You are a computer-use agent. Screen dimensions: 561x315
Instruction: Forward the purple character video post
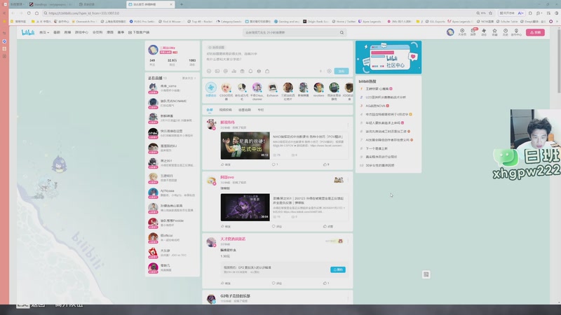click(226, 226)
